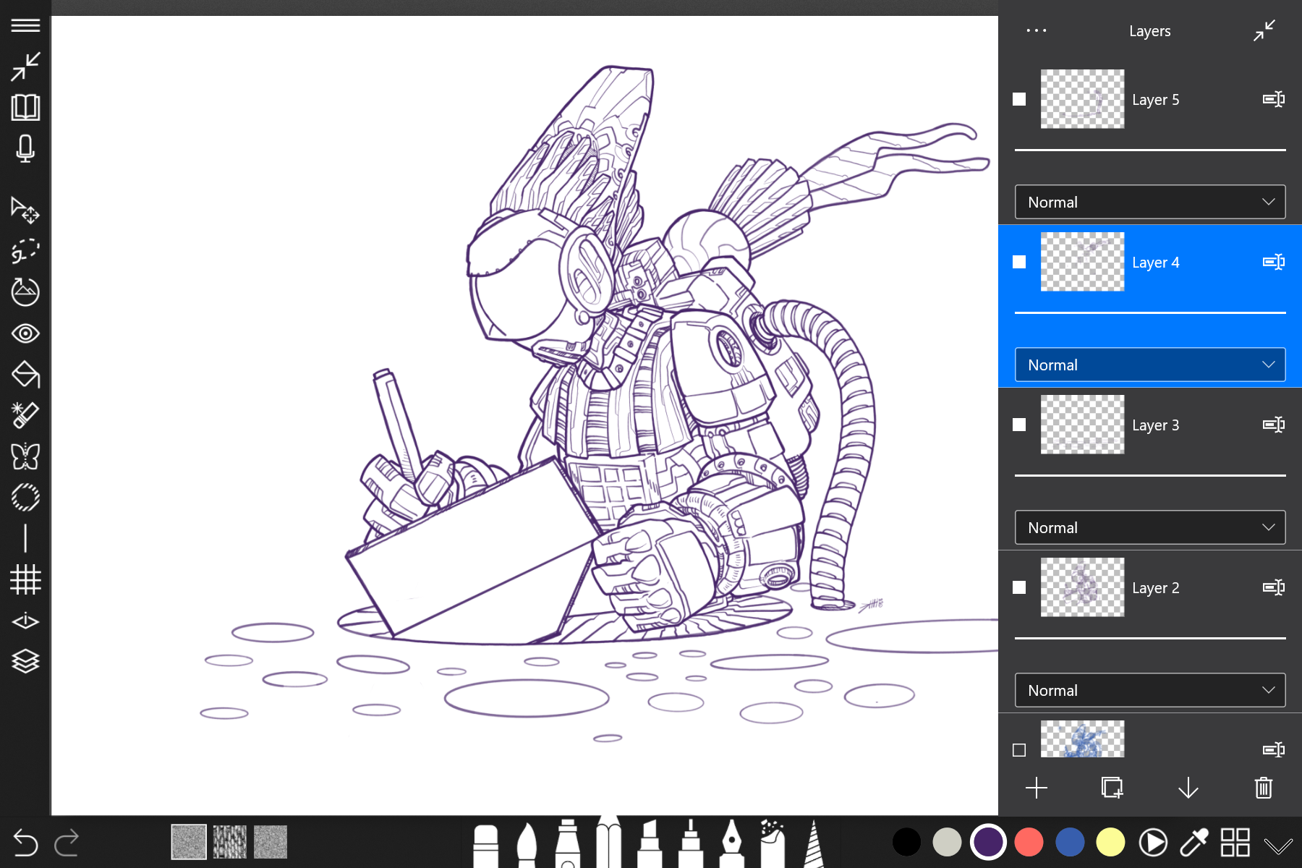
Task: Collapse the left toolbar with the arrows icon
Action: 25,67
